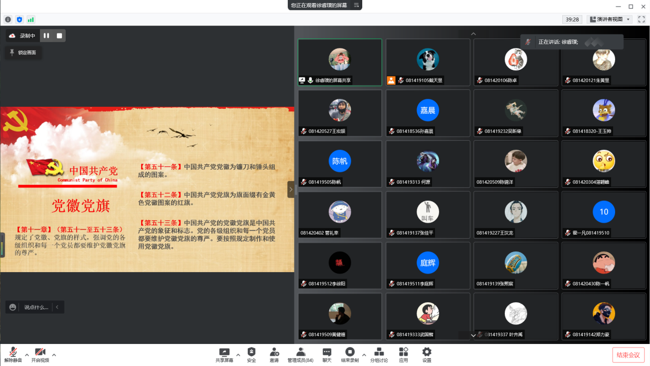Click muted mic icon of 081420121朱黄昱
Screen dimensions: 650x366
point(568,81)
